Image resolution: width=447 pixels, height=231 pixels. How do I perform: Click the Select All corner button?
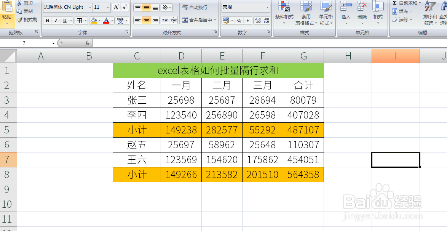[8, 56]
